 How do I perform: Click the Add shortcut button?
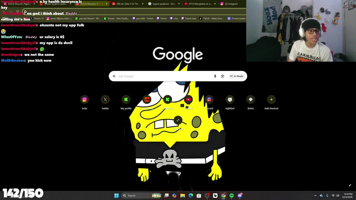click(x=271, y=103)
